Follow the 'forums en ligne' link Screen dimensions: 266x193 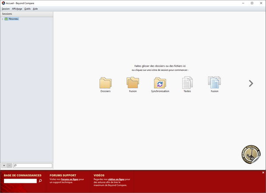click(x=70, y=179)
